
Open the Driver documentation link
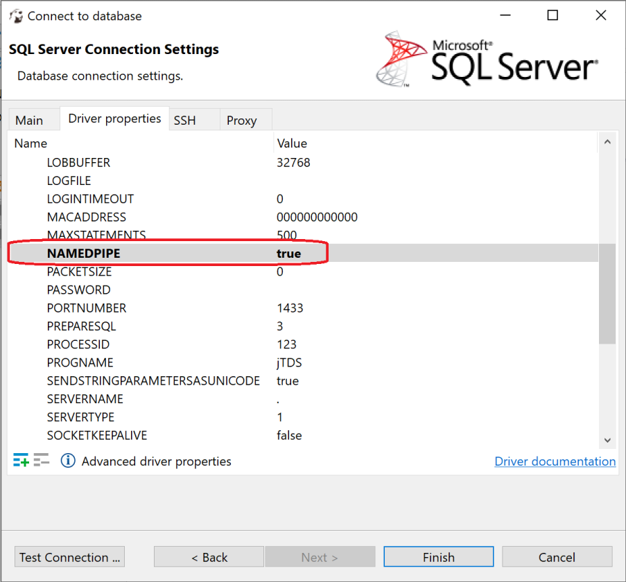point(555,461)
